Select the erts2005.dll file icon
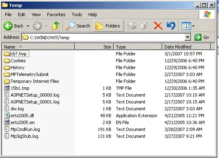The width and height of the screenshot is (219, 158). click(7, 116)
